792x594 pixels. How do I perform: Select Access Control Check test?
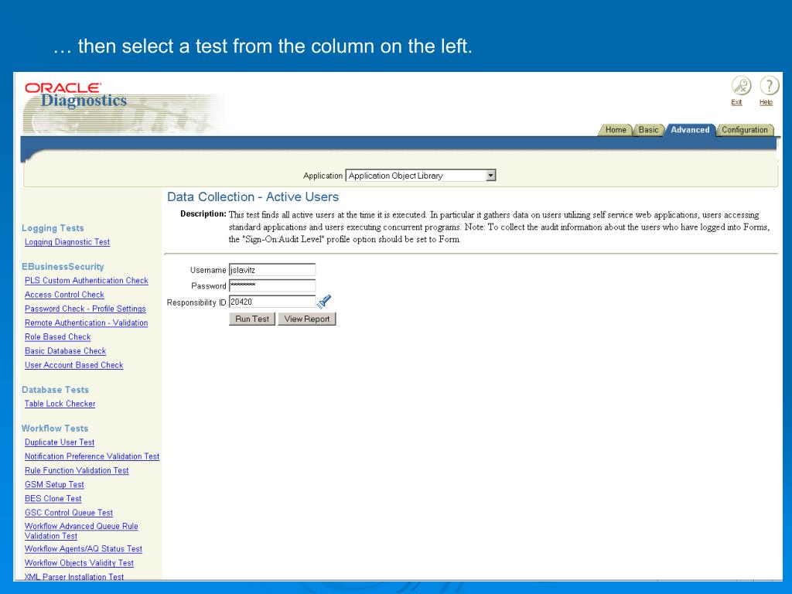pos(64,295)
